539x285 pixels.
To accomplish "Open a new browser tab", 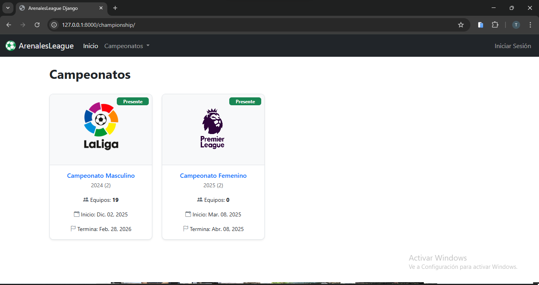I will (x=115, y=8).
